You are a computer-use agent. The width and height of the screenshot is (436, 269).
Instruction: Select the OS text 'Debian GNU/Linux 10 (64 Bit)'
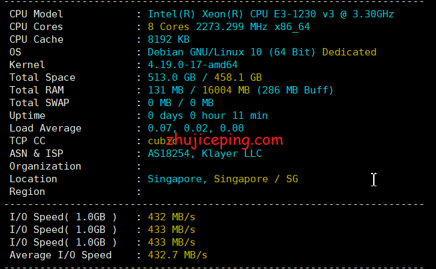231,52
